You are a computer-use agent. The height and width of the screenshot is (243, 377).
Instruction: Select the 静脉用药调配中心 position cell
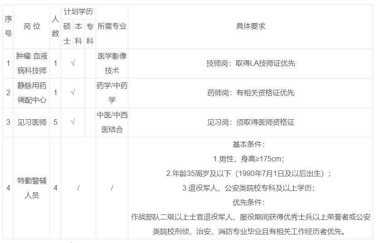(32, 93)
